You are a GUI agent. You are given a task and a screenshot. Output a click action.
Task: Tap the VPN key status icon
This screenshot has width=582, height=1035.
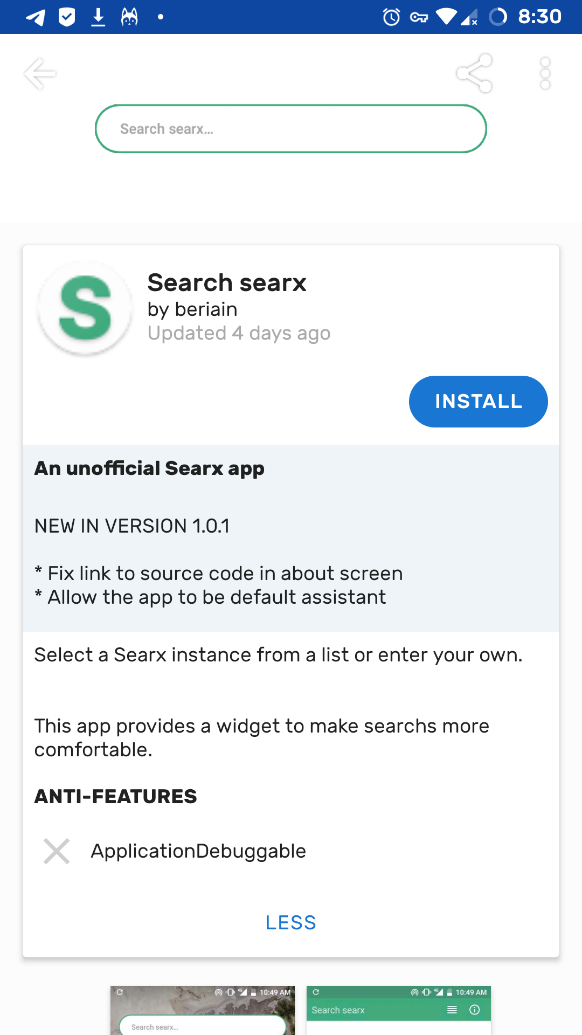point(419,17)
